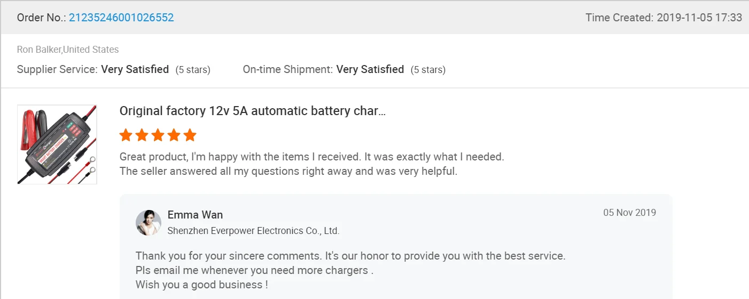Click the "Great product" review text line
Screen dimensions: 749x299
[x=311, y=157]
